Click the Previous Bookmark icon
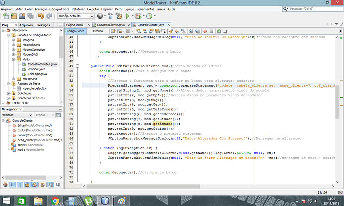344x206 pixels. pos(171,31)
